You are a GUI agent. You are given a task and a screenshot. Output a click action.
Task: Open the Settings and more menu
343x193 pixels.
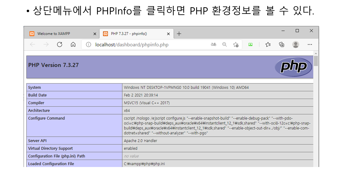(310, 45)
